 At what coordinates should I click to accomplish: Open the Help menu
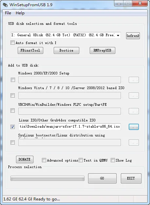[x=20, y=13]
